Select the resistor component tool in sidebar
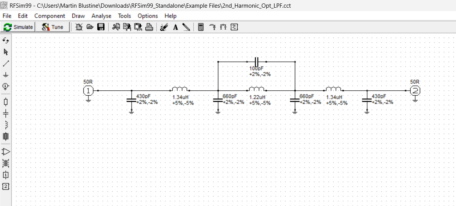Image resolution: width=456 pixels, height=206 pixels. 5,102
